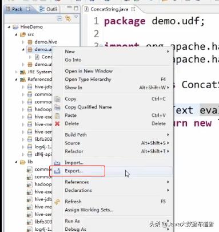Image resolution: width=219 pixels, height=232 pixels.
Task: Collapse the HiveDemo project node
Action: (x=9, y=27)
